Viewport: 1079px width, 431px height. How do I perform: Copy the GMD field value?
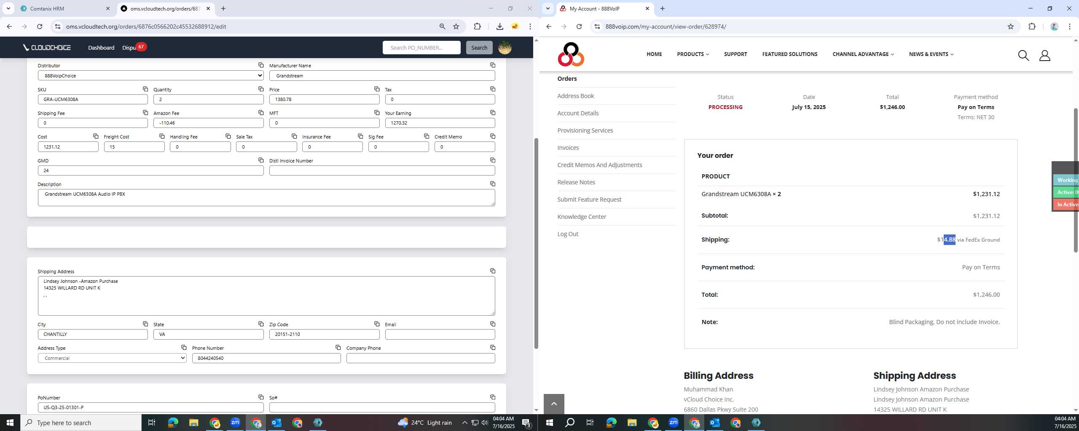261,160
